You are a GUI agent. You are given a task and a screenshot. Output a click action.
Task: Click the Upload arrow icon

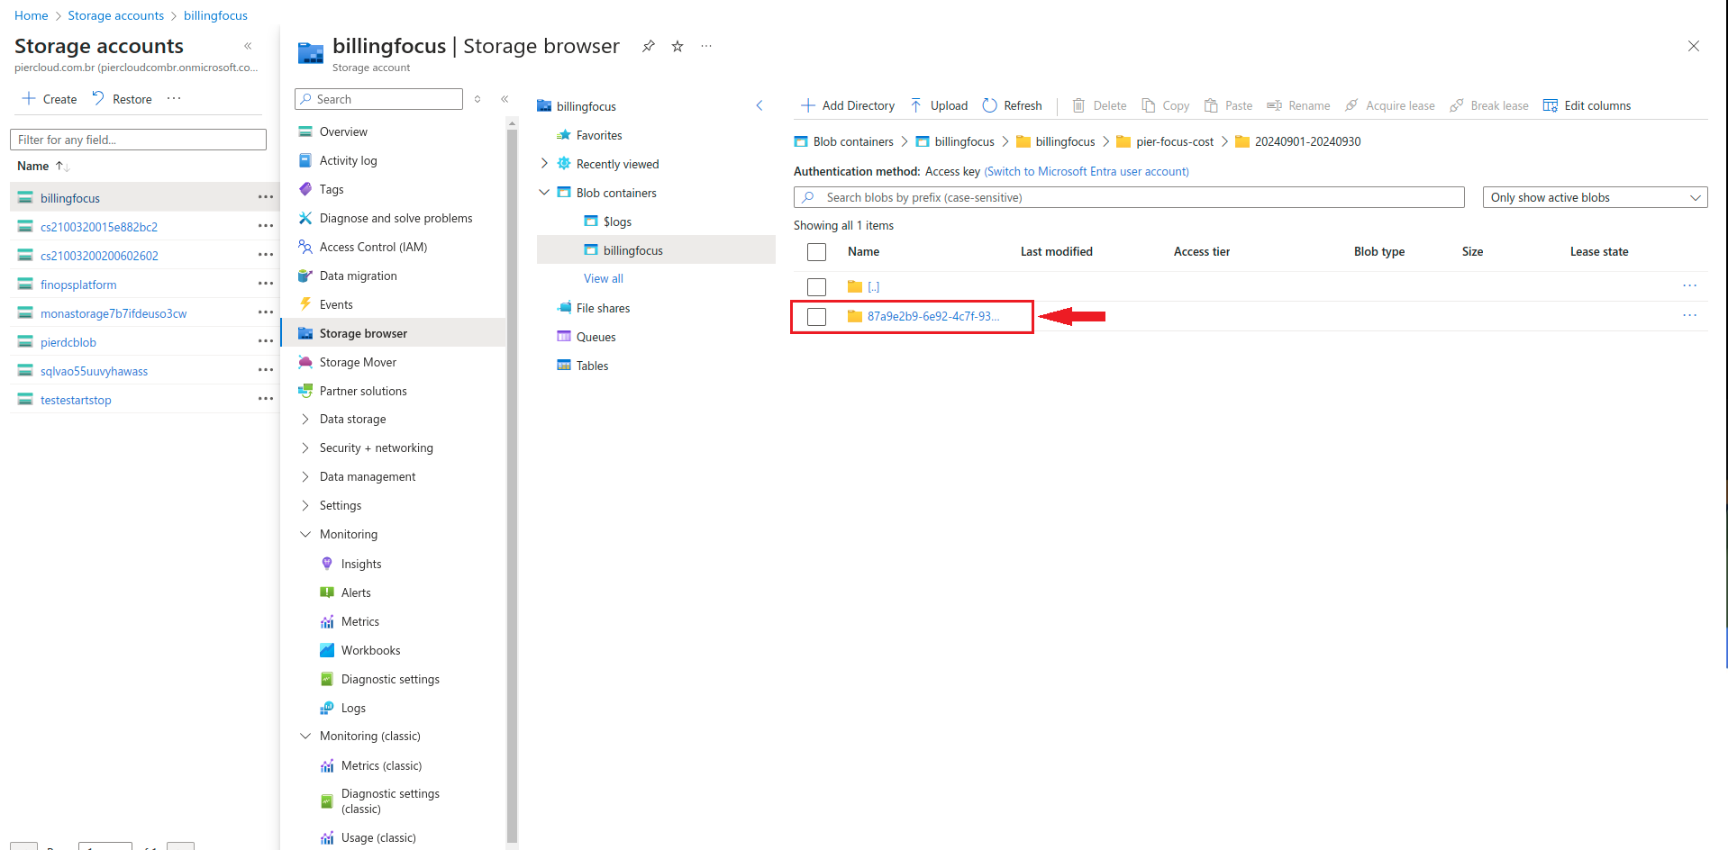tap(916, 105)
